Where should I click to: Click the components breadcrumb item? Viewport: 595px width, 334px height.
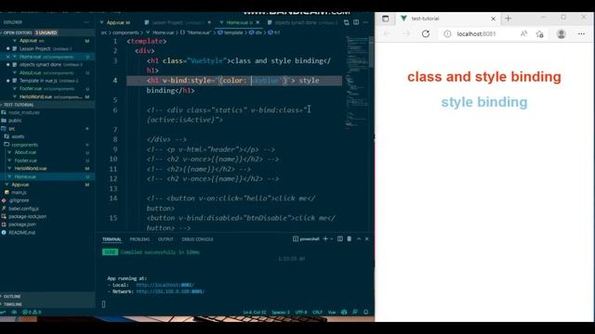(126, 32)
